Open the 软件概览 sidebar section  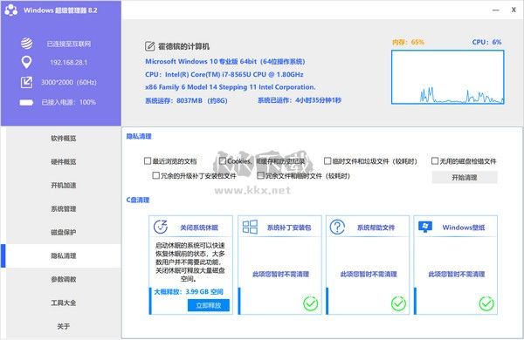64,138
